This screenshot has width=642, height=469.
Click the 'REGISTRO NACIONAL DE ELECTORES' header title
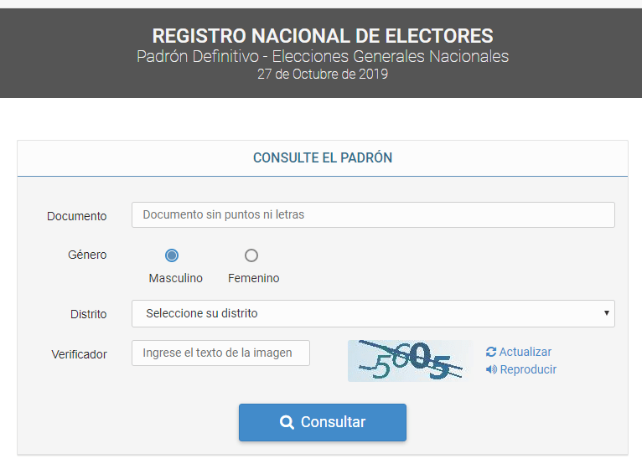pos(323,36)
